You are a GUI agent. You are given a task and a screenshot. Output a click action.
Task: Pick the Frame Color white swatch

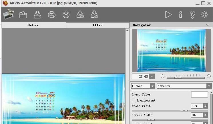click(x=199, y=94)
